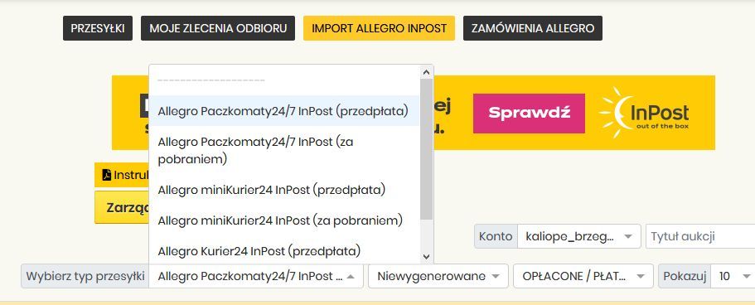Click the dropdown list scroll-up arrow
755x305 pixels.
coord(426,72)
